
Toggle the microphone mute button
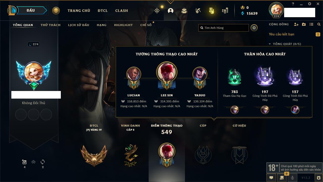coord(292,178)
